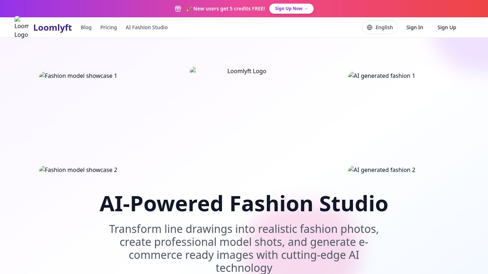This screenshot has height=274, width=488.
Task: Go to the Pricing menu item
Action: [x=109, y=27]
